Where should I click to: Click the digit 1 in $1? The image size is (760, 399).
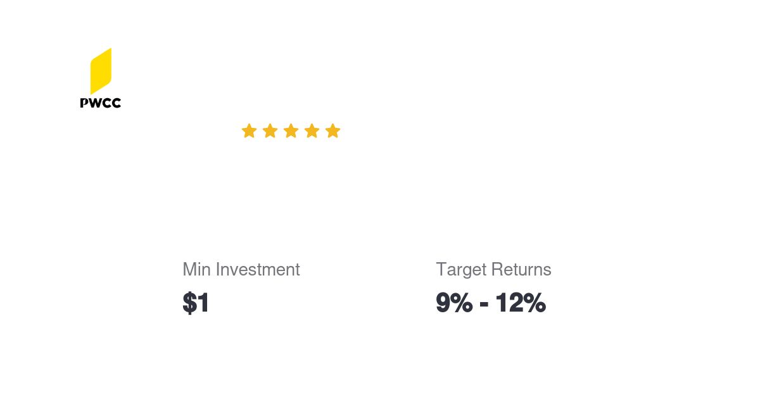pyautogui.click(x=203, y=303)
